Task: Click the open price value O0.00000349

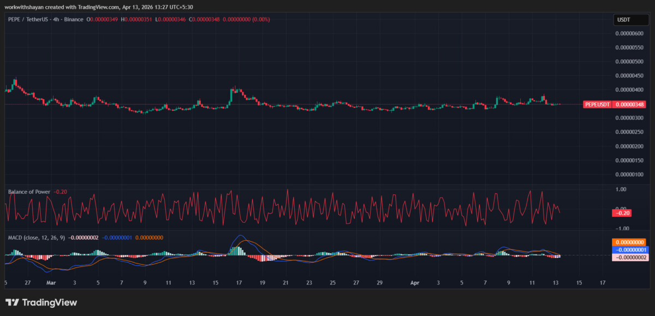Action: (x=104, y=18)
